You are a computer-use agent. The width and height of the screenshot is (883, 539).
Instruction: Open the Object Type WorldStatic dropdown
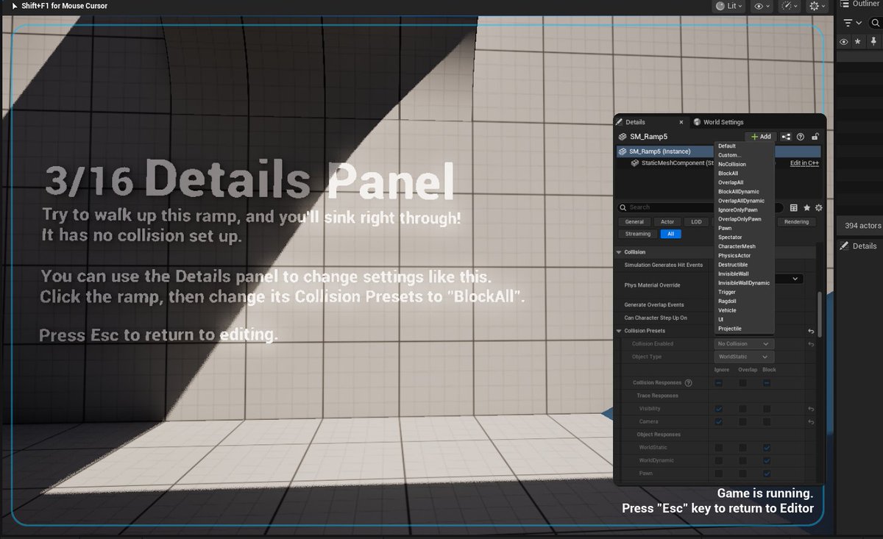[x=744, y=357]
